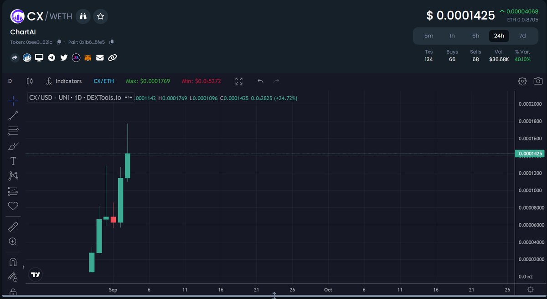547x299 pixels.
Task: Click the fullscreen expand arrows icon
Action: (x=239, y=81)
